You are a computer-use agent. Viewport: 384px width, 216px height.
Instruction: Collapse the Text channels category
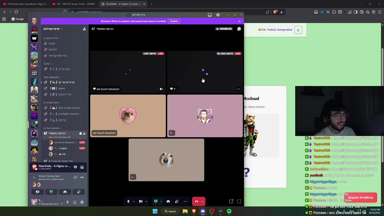(52, 77)
